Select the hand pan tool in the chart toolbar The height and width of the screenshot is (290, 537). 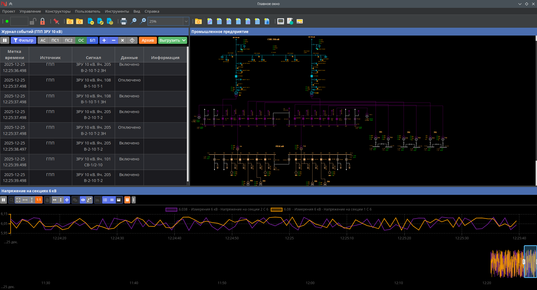point(47,200)
